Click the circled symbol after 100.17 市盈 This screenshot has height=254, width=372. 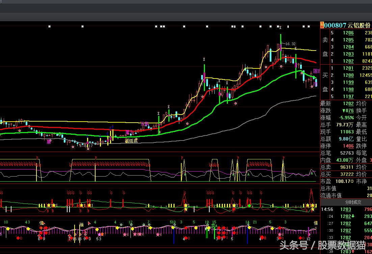tap(352, 182)
